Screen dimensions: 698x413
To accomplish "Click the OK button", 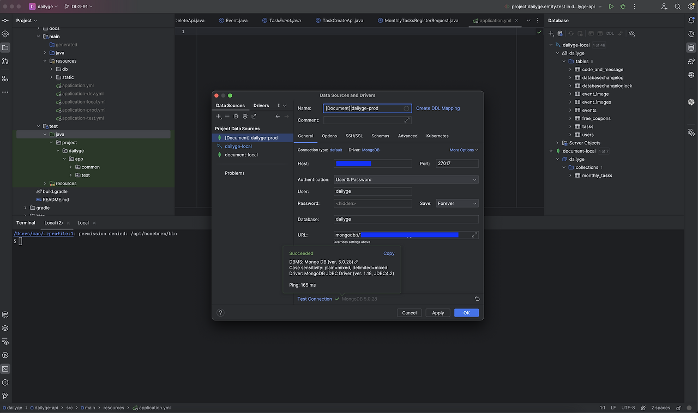I will (466, 313).
